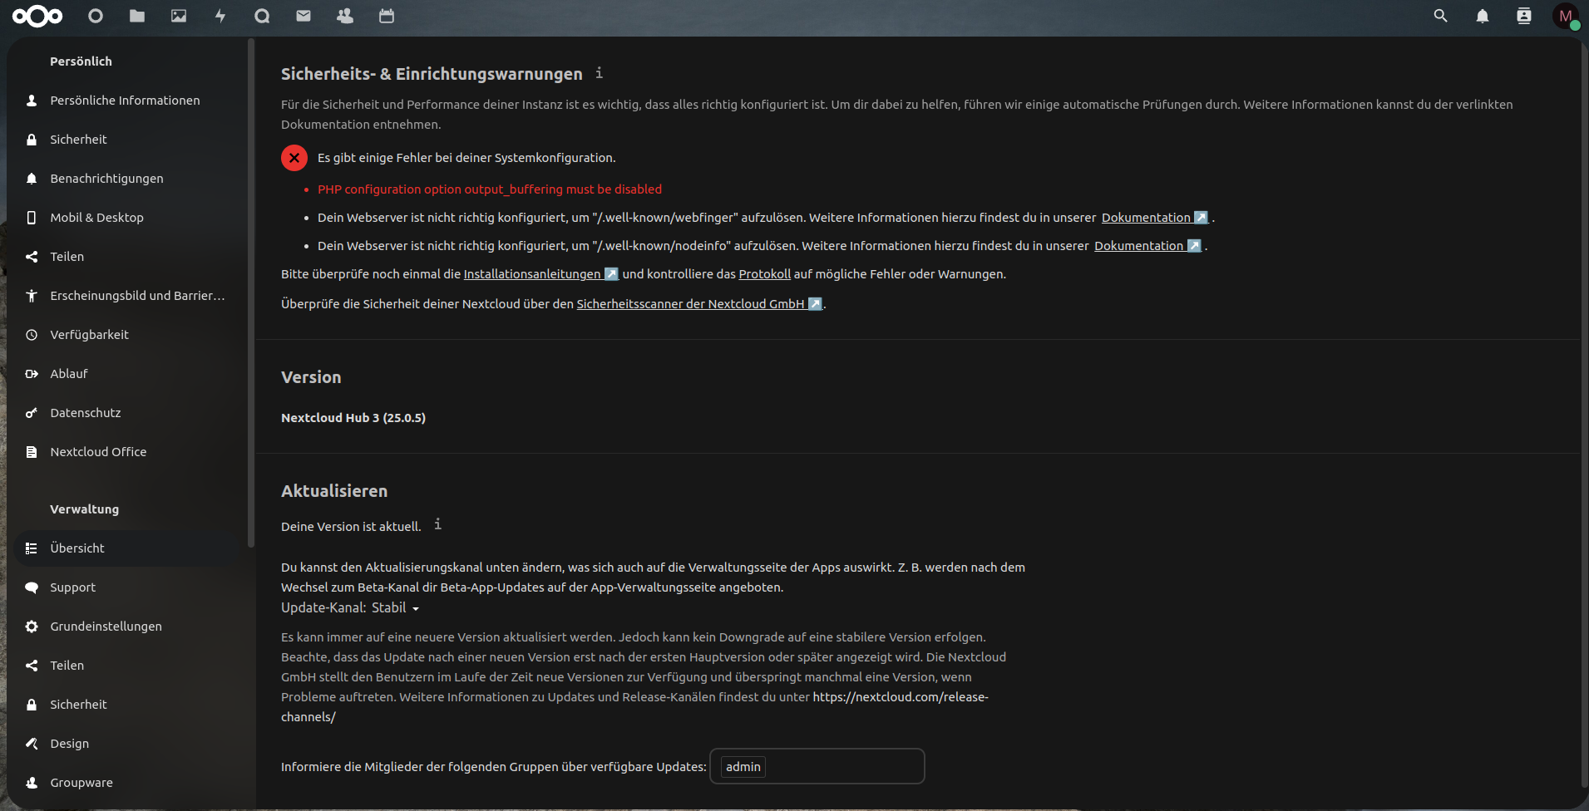Viewport: 1589px width, 811px height.
Task: Open the Activity lightning icon
Action: tap(220, 16)
